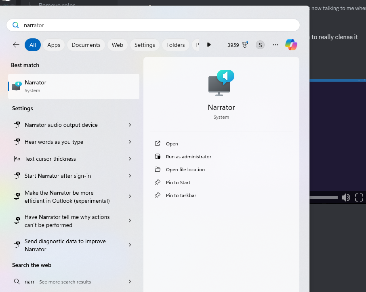Viewport: 366px width, 292px height.
Task: Choose Open for Narrator
Action: point(172,144)
